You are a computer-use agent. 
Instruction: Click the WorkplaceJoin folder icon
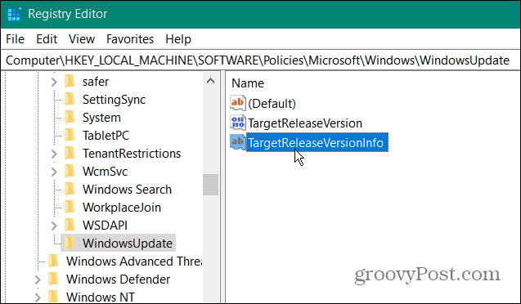[x=70, y=207]
